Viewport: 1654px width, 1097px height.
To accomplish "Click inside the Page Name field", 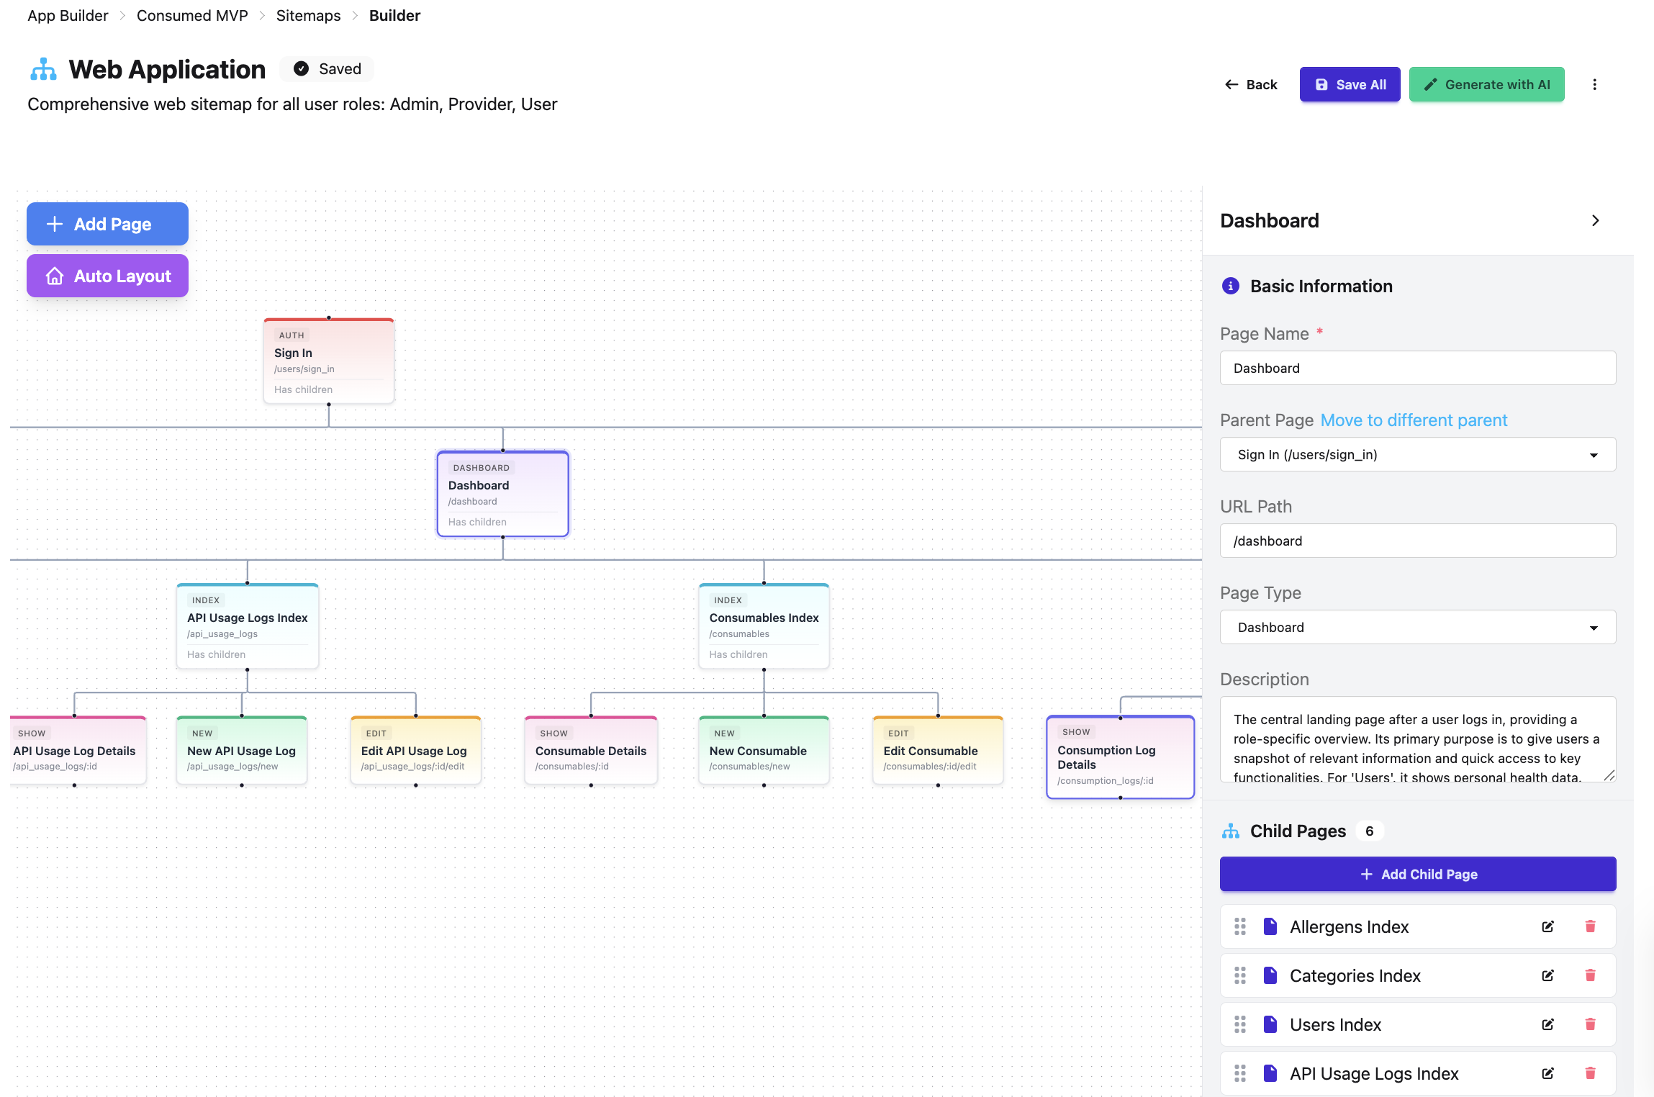I will [x=1417, y=368].
